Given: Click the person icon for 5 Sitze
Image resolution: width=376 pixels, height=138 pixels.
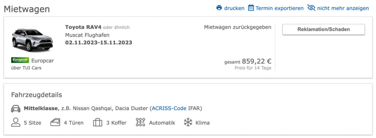Looking at the screenshot, I should pyautogui.click(x=15, y=122).
